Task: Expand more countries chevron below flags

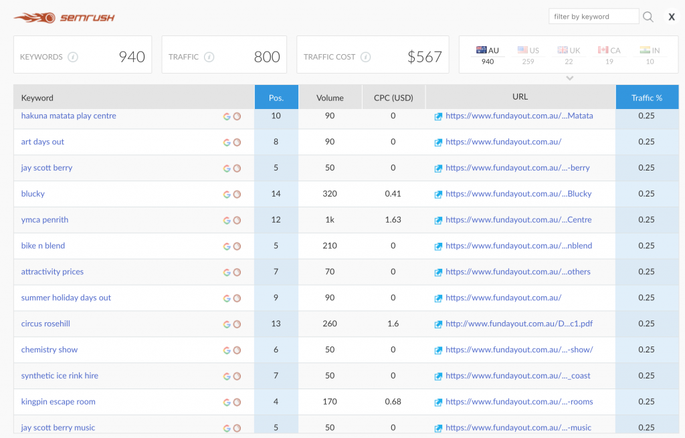Action: point(569,78)
